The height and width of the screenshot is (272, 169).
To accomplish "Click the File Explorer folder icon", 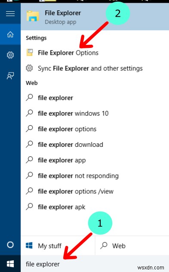I will [33, 16].
